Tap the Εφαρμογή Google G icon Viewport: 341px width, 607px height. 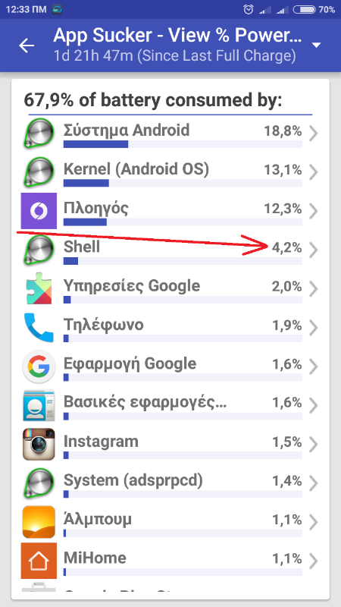[39, 366]
